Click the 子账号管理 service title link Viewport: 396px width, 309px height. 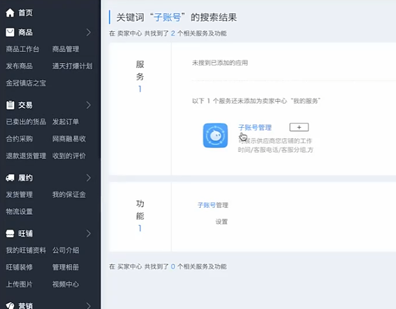pos(254,127)
